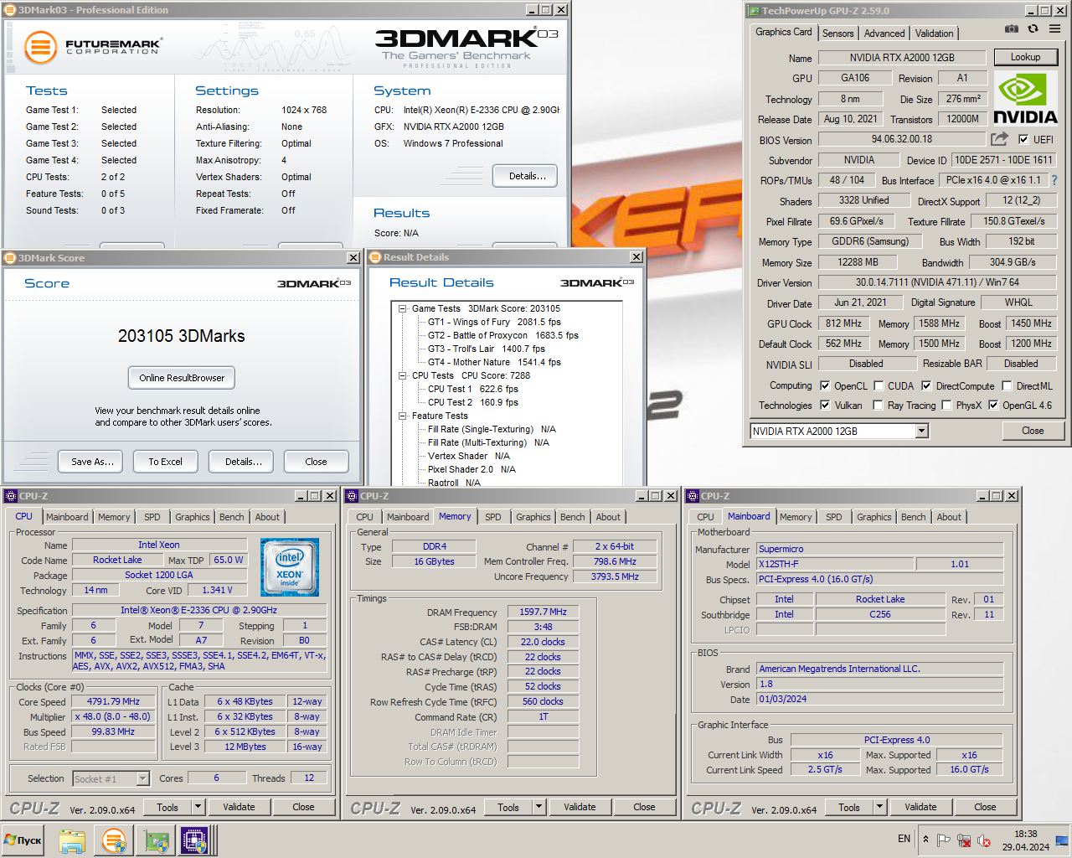1072x858 pixels.
Task: Click Validate in CPU-Z Memory window
Action: point(580,807)
